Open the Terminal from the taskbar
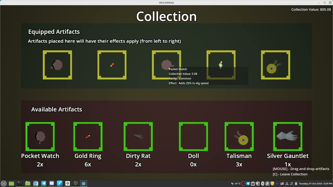 point(19,183)
